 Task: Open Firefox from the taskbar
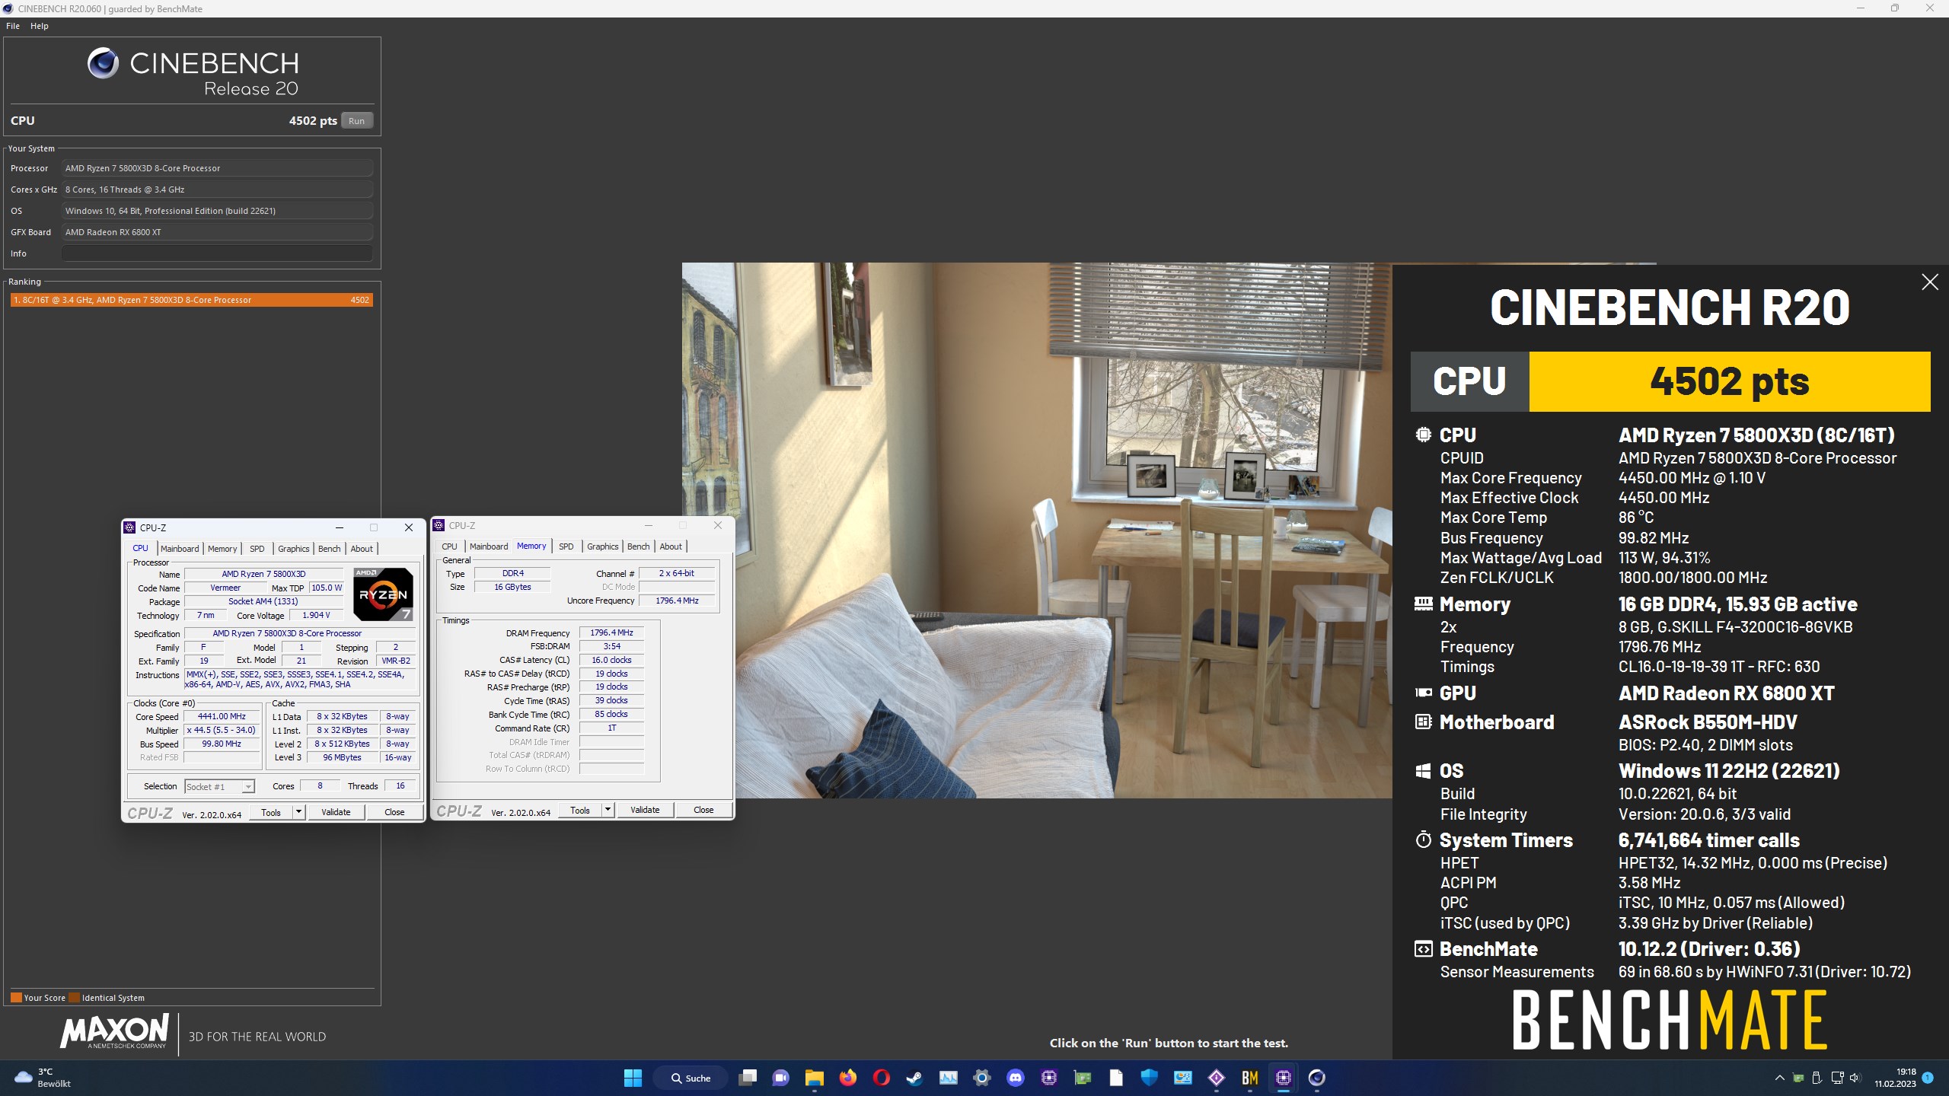point(848,1078)
